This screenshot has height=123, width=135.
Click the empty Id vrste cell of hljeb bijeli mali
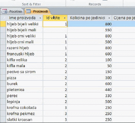coord(55,30)
